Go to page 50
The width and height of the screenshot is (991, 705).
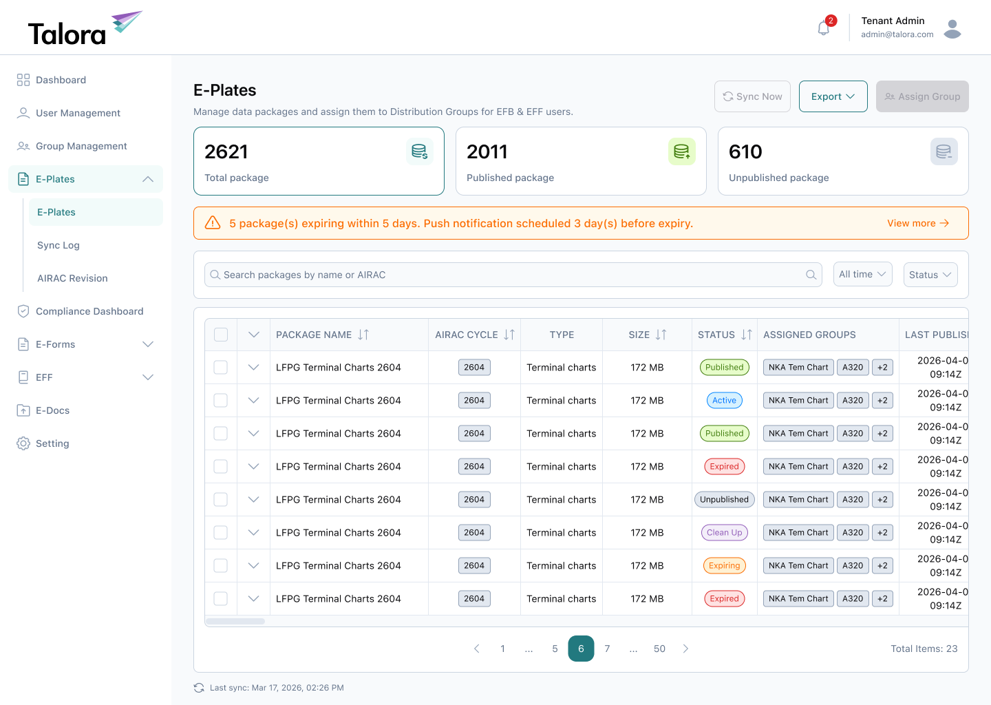click(659, 649)
